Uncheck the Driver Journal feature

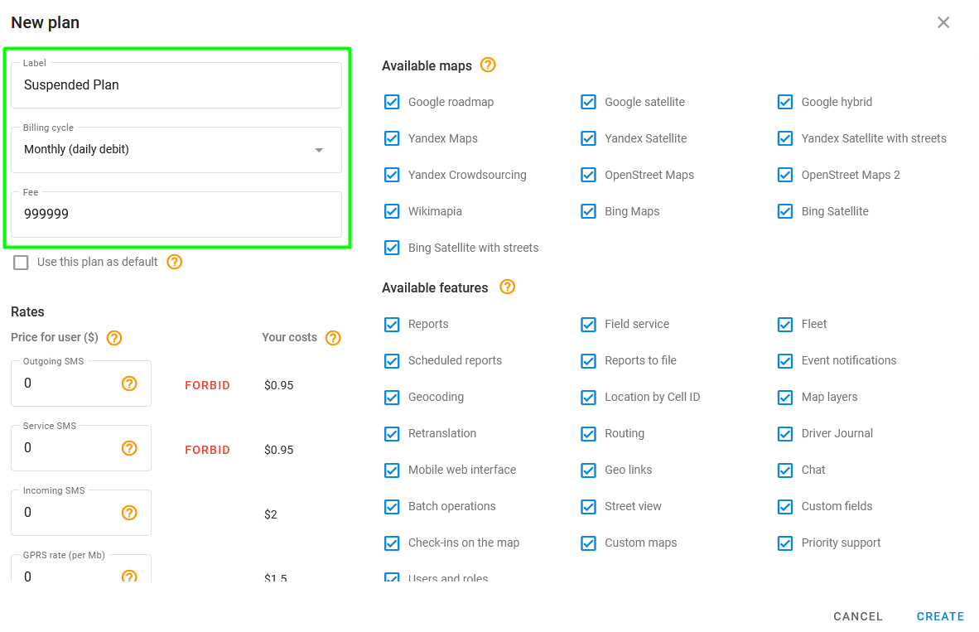pos(785,433)
